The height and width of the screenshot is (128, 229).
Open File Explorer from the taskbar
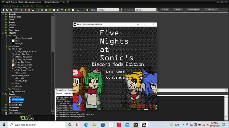[94, 125]
